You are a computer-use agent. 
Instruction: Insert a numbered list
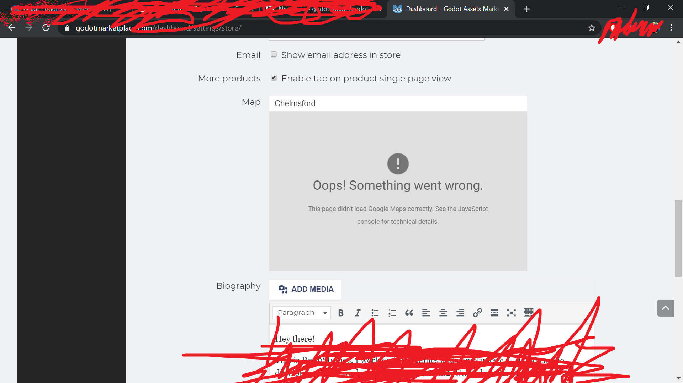pyautogui.click(x=392, y=313)
